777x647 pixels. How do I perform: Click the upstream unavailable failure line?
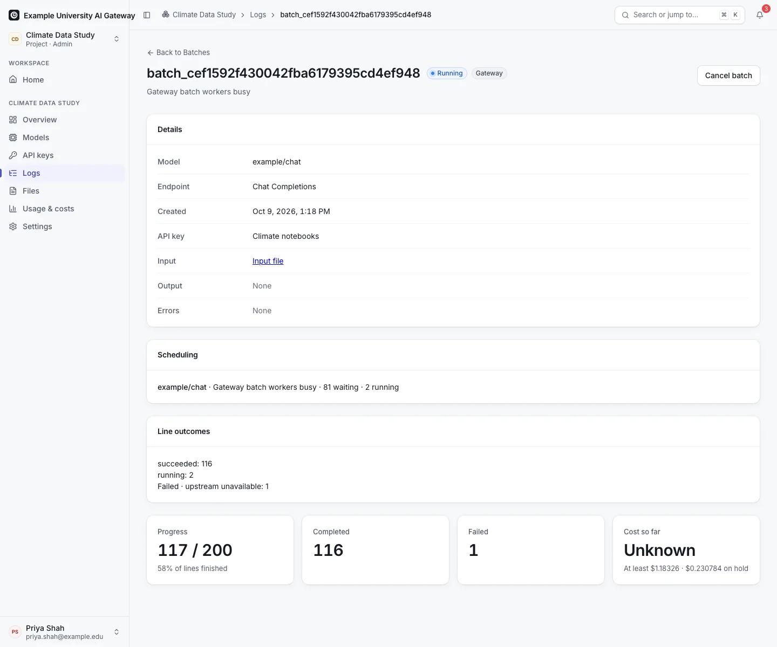click(213, 486)
